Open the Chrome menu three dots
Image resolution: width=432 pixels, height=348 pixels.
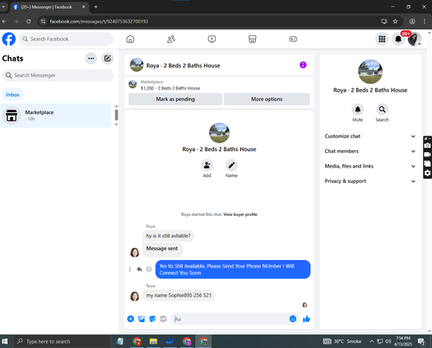click(424, 22)
